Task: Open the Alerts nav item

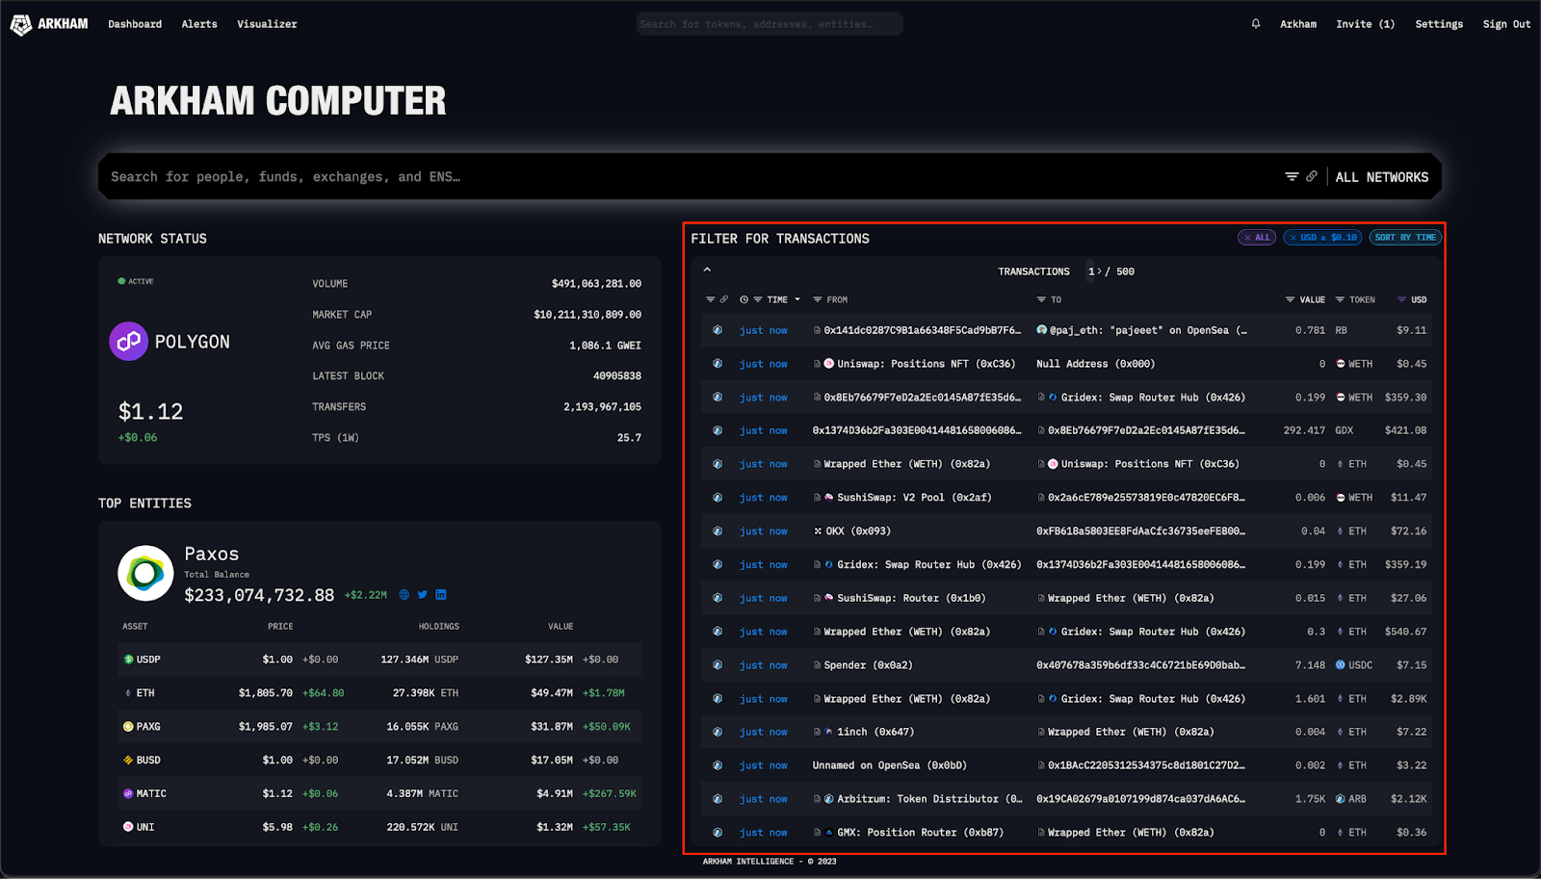Action: (x=199, y=24)
